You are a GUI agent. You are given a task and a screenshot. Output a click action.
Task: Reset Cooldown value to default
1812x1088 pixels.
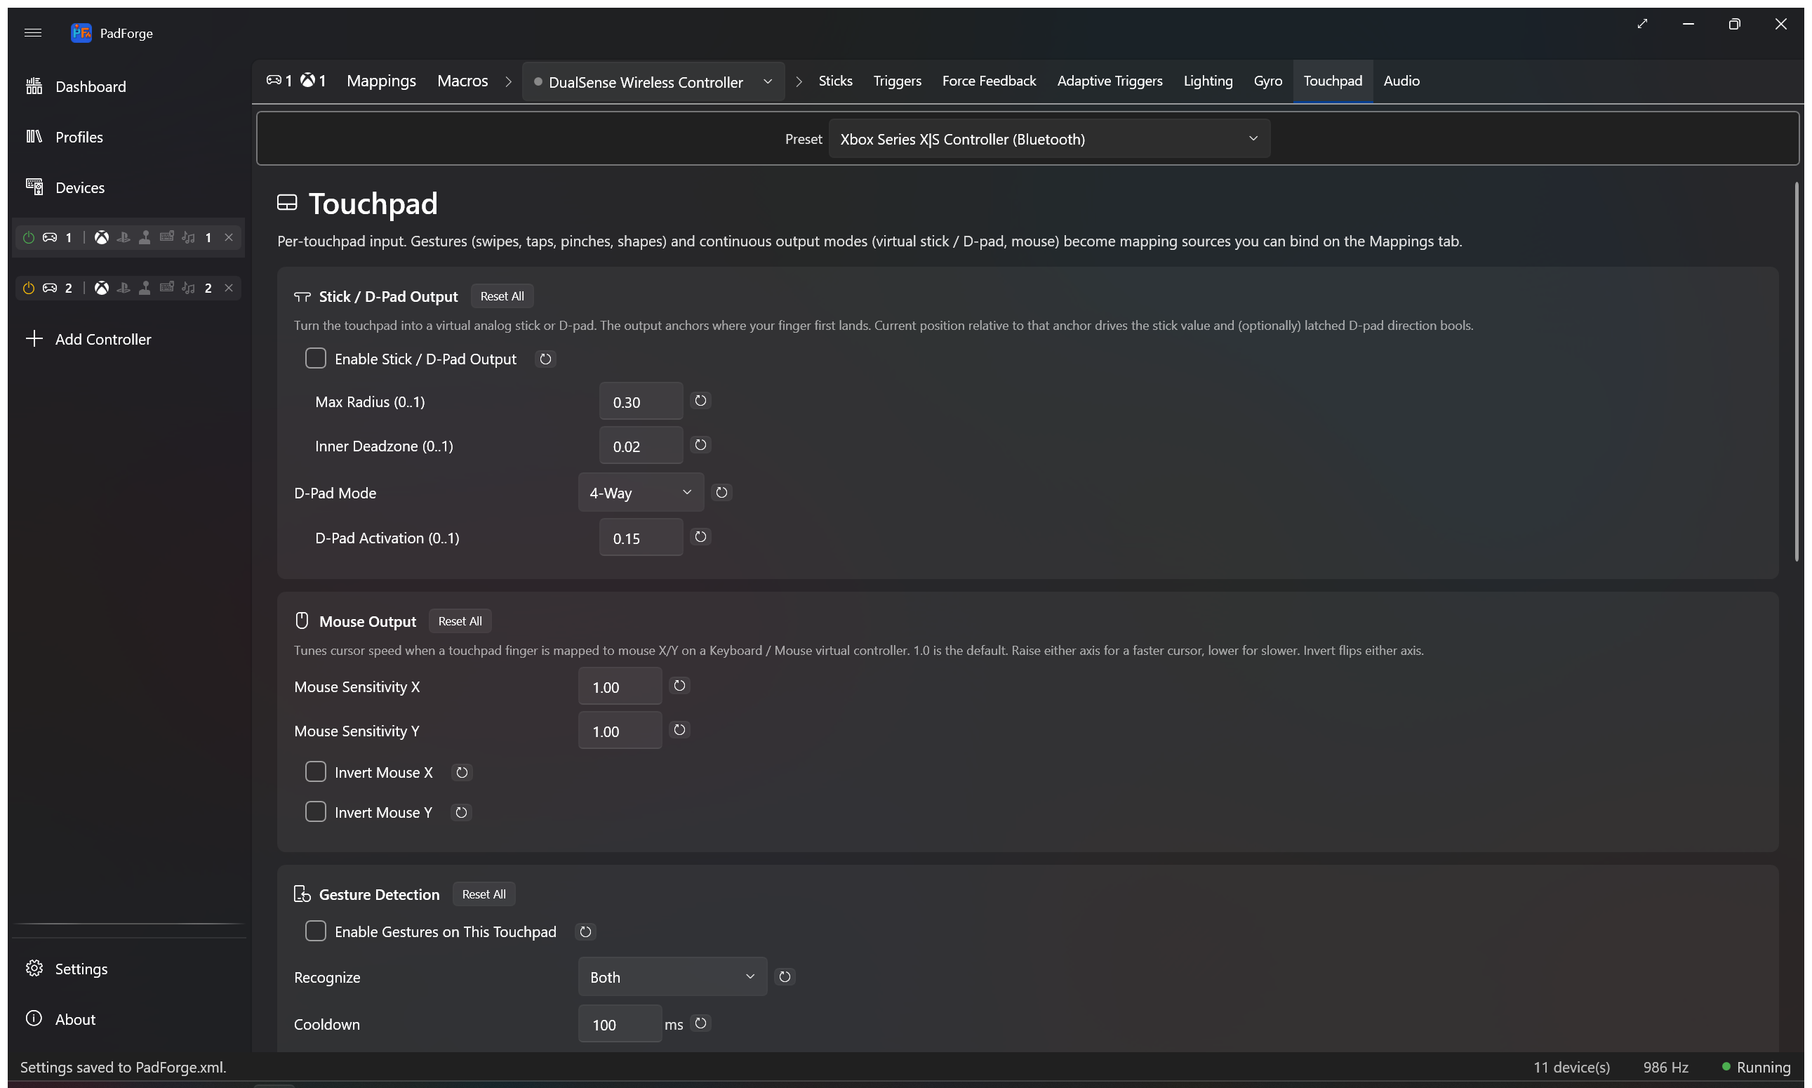coord(701,1023)
